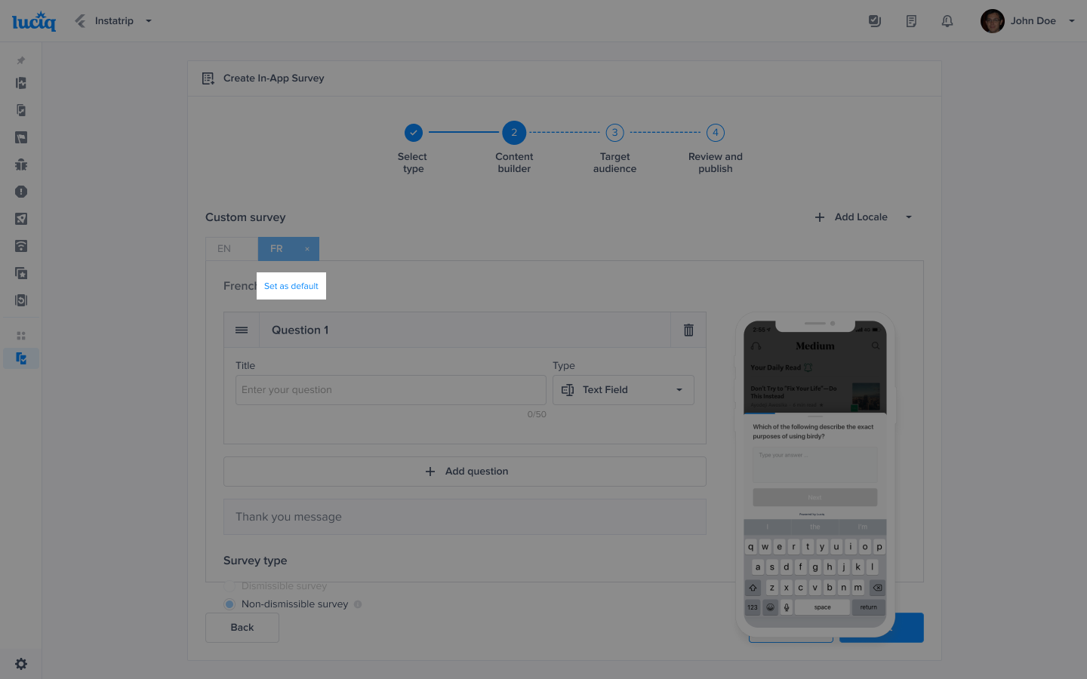Screen dimensions: 1087x679
Task: Open the exclamation alert sidebar icon
Action: tap(21, 192)
